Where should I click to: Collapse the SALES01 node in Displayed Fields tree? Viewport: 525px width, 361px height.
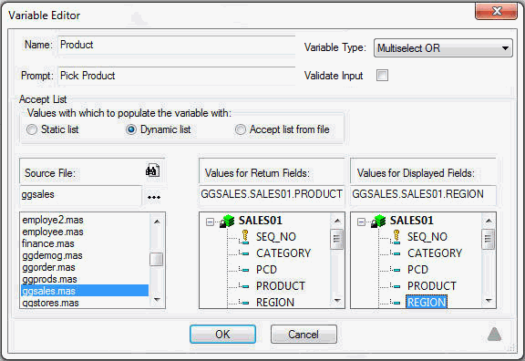pyautogui.click(x=361, y=222)
